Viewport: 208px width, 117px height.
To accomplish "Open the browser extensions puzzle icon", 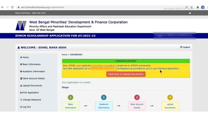I will coord(198,7).
